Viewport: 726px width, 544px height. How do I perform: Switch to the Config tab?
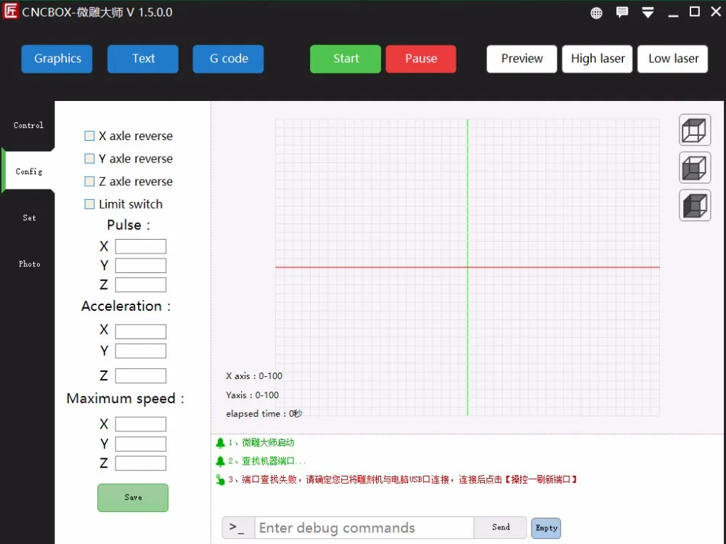point(29,171)
